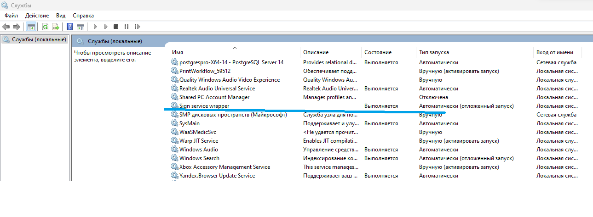593x217 pixels.
Task: Select Службы (локальные) in the left tree
Action: (x=39, y=39)
